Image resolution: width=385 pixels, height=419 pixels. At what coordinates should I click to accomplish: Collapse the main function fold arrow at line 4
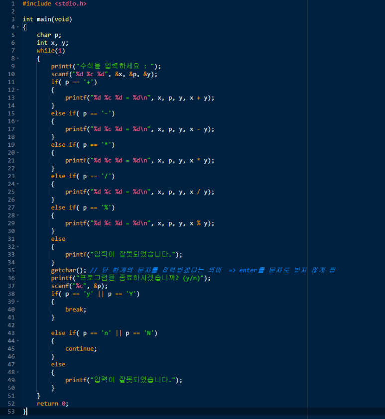pyautogui.click(x=17, y=27)
